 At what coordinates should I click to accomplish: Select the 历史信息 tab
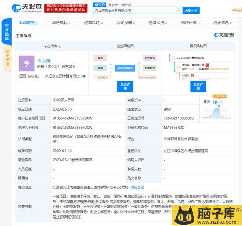coord(223,23)
